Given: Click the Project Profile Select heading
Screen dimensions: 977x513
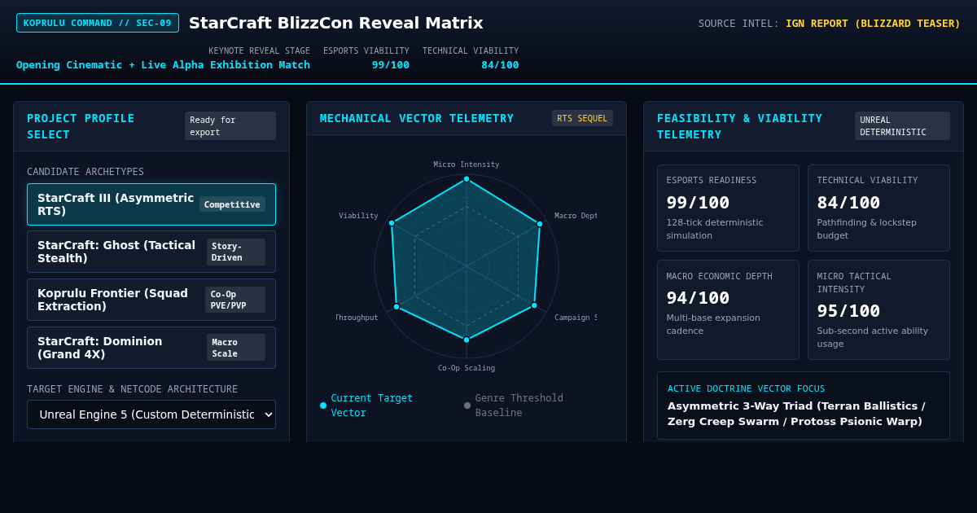Looking at the screenshot, I should point(81,126).
